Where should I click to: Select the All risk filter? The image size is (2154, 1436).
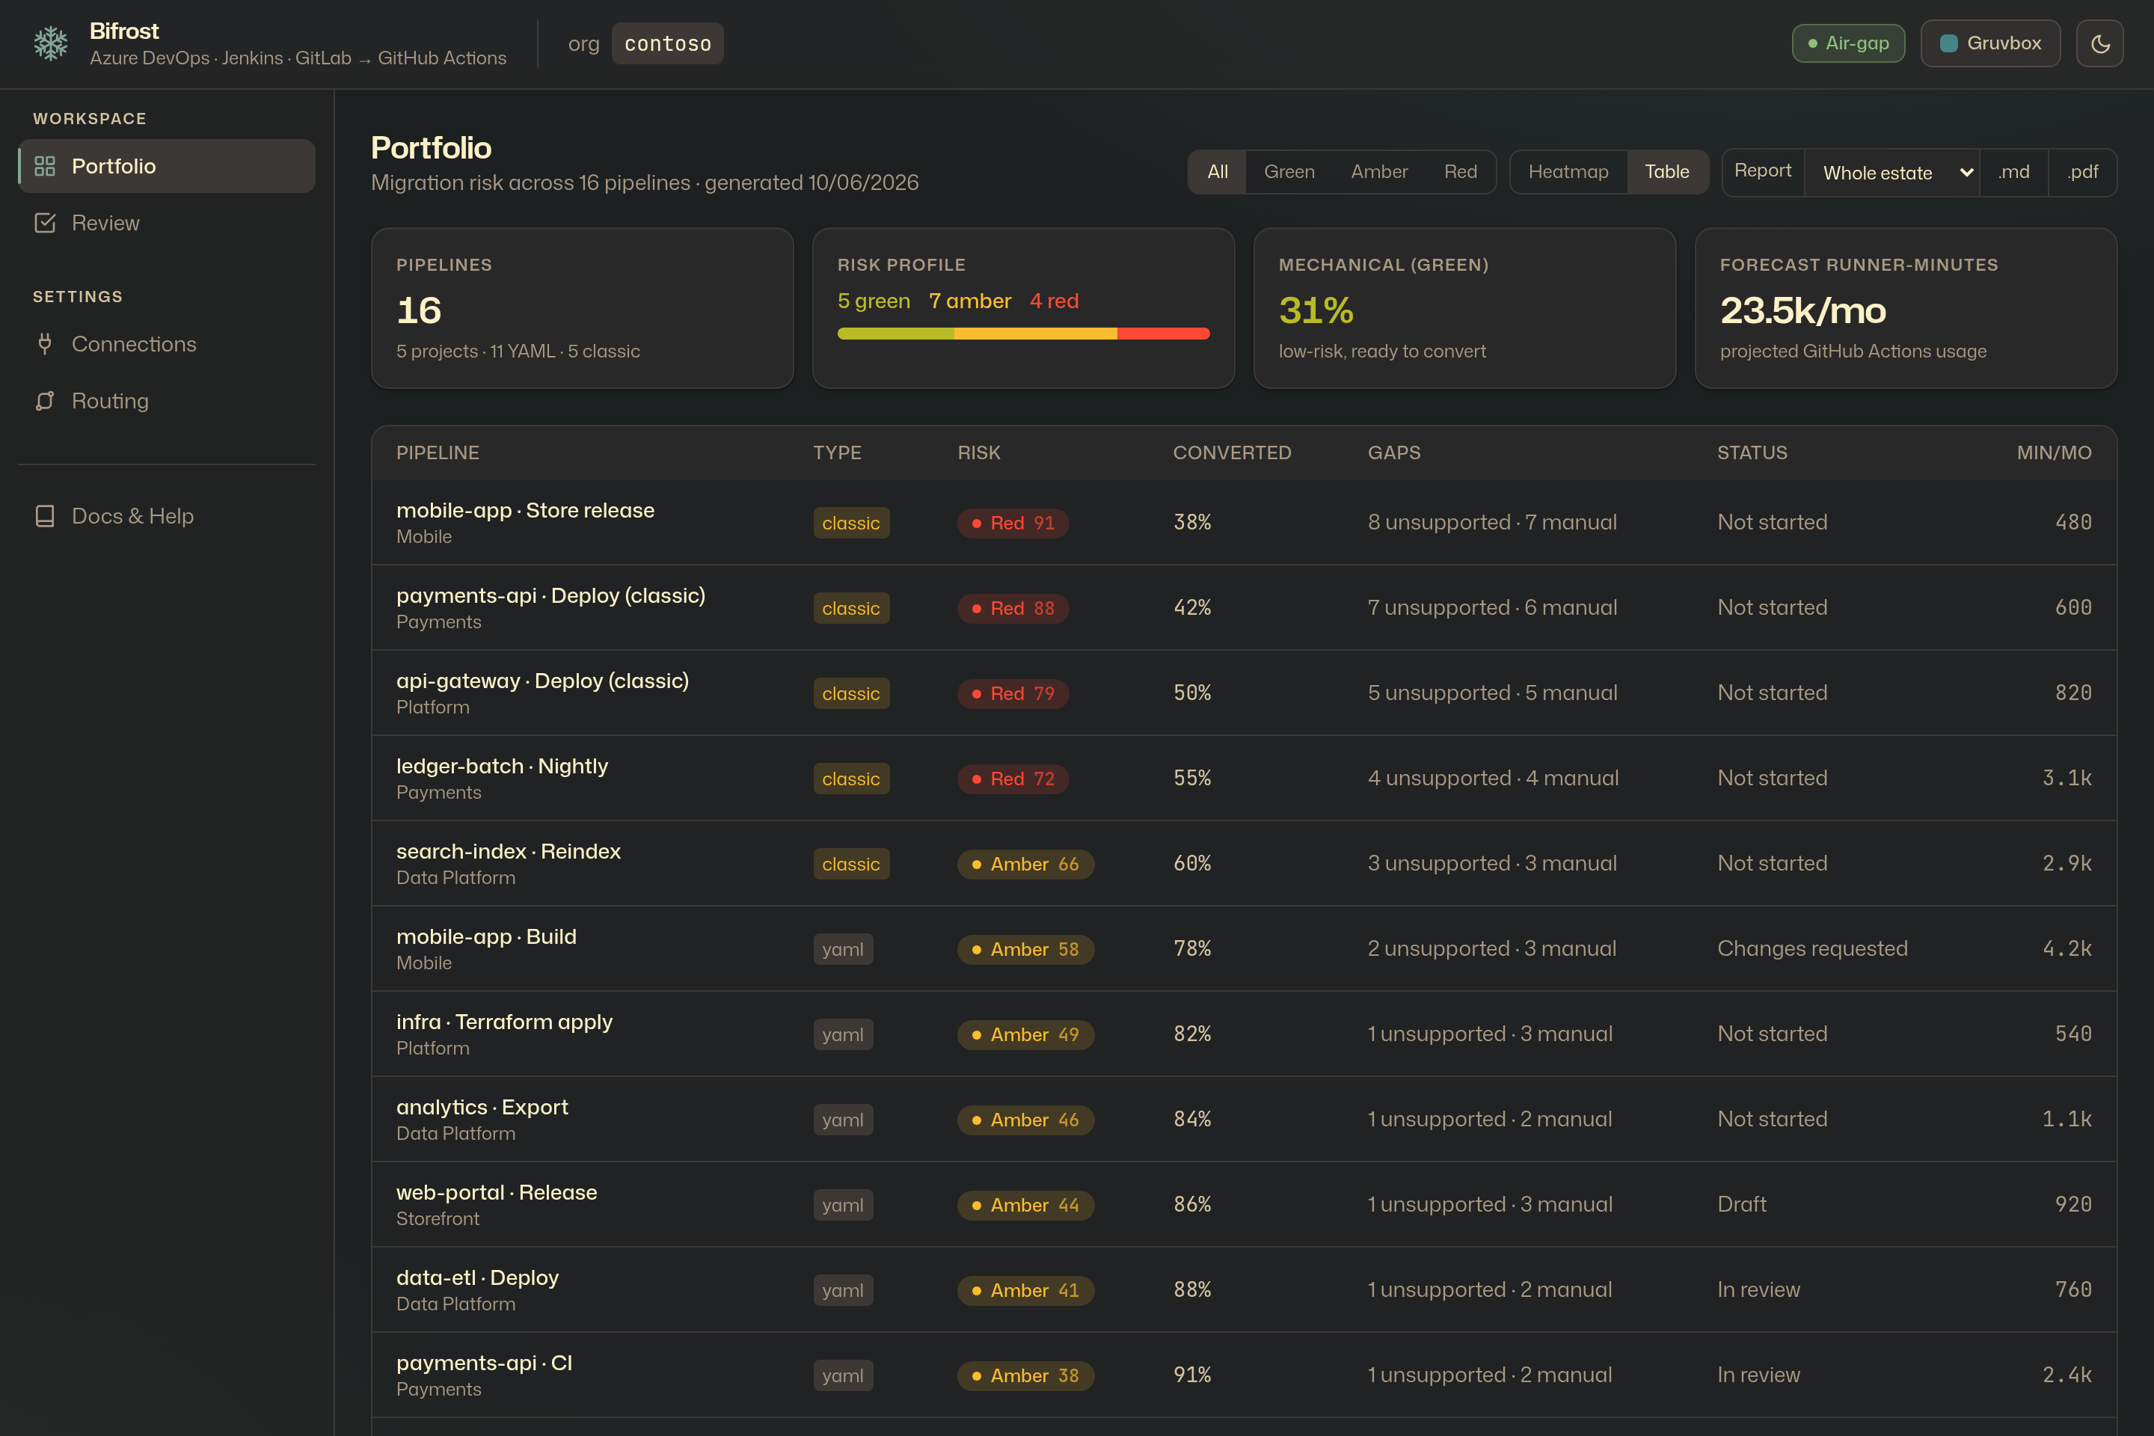[1217, 171]
